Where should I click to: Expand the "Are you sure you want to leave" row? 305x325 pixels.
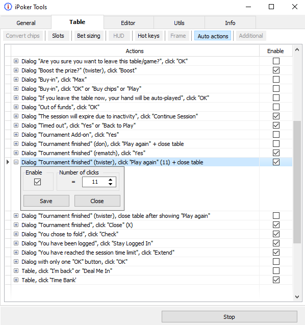click(x=16, y=61)
